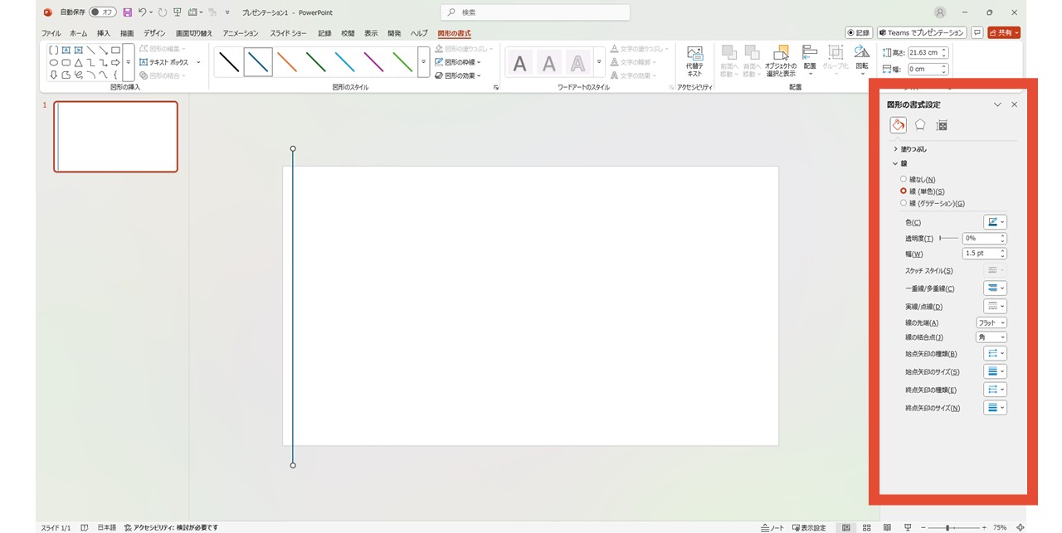
Task: Click the テキスト ボックス button
Action: tap(164, 62)
